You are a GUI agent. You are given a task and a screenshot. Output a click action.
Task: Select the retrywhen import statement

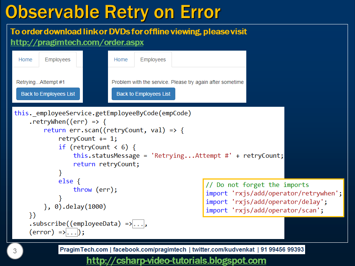[x=274, y=193]
